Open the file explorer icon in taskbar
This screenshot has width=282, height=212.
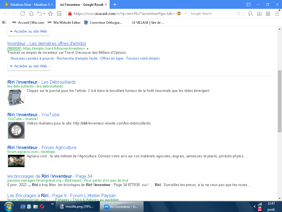click(x=36, y=206)
